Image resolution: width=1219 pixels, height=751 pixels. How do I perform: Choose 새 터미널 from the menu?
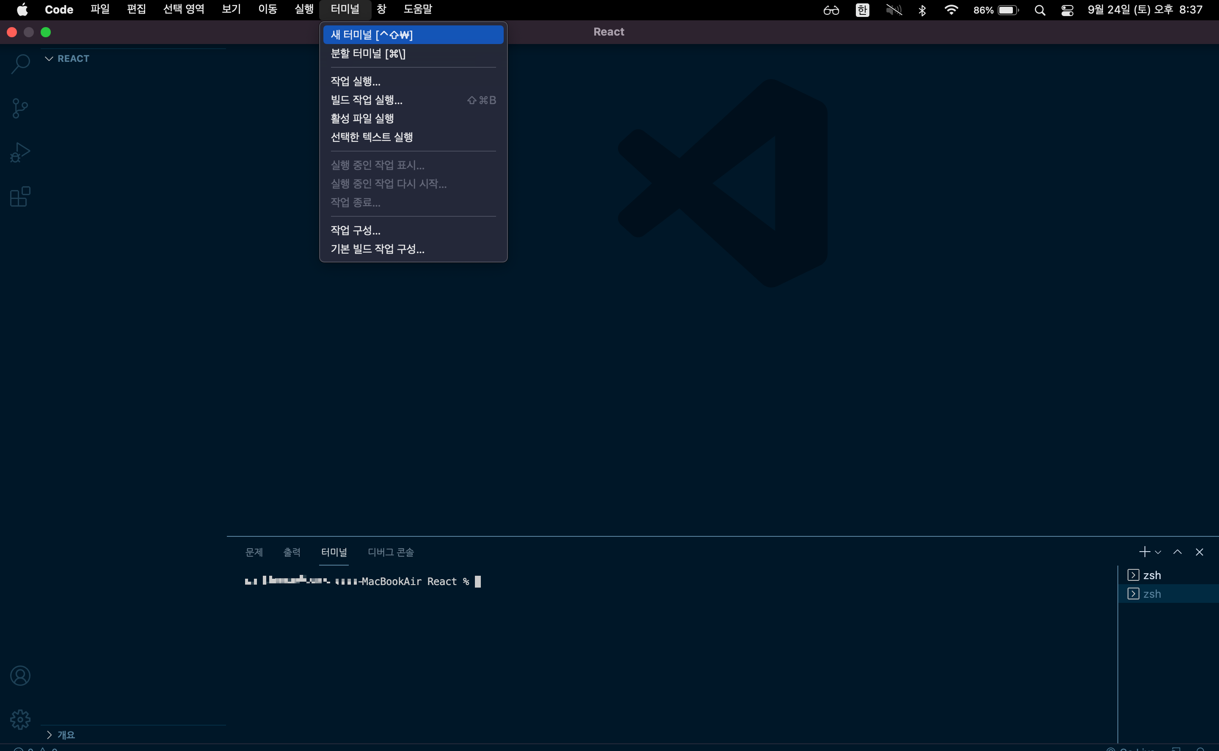[x=413, y=35]
